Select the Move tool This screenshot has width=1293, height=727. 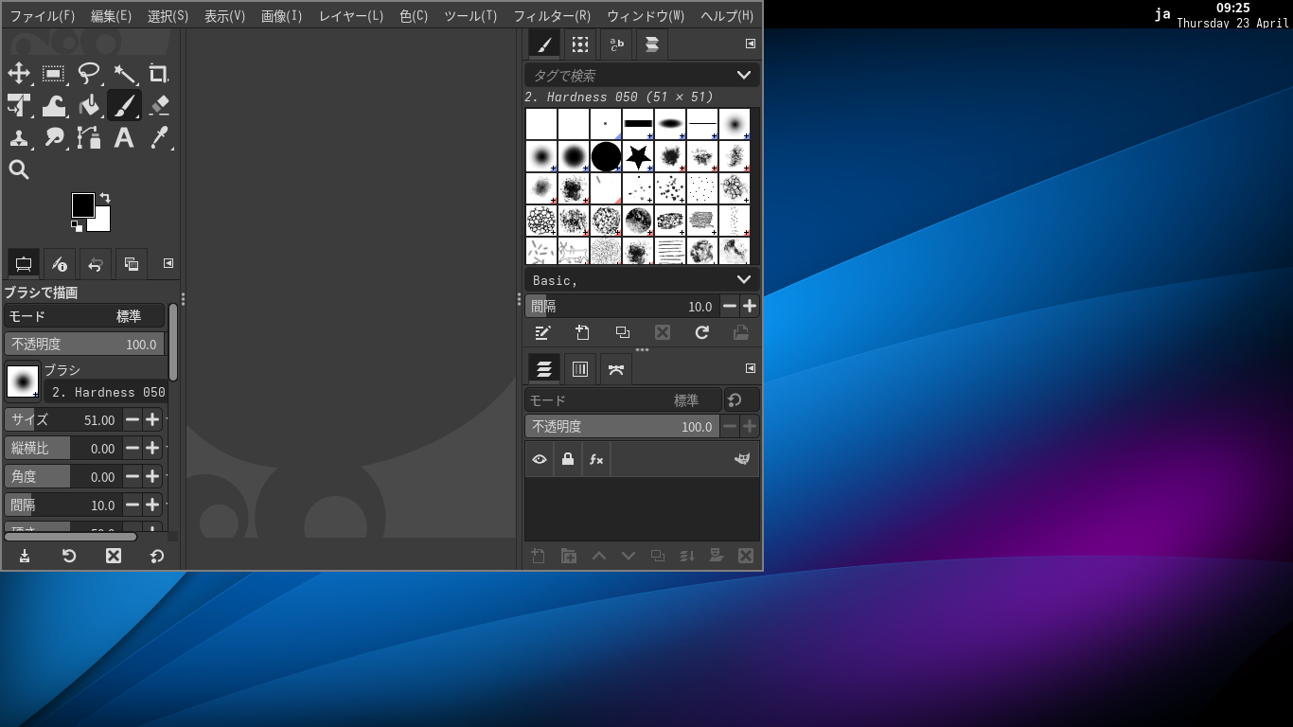click(19, 74)
